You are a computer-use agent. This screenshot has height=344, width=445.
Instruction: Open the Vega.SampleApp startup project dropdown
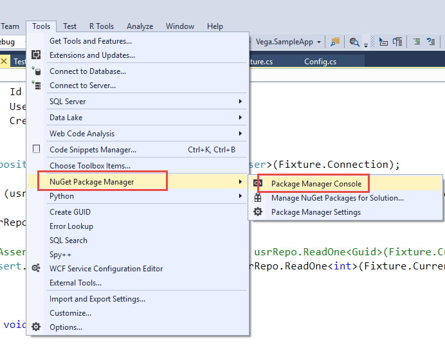tap(318, 42)
